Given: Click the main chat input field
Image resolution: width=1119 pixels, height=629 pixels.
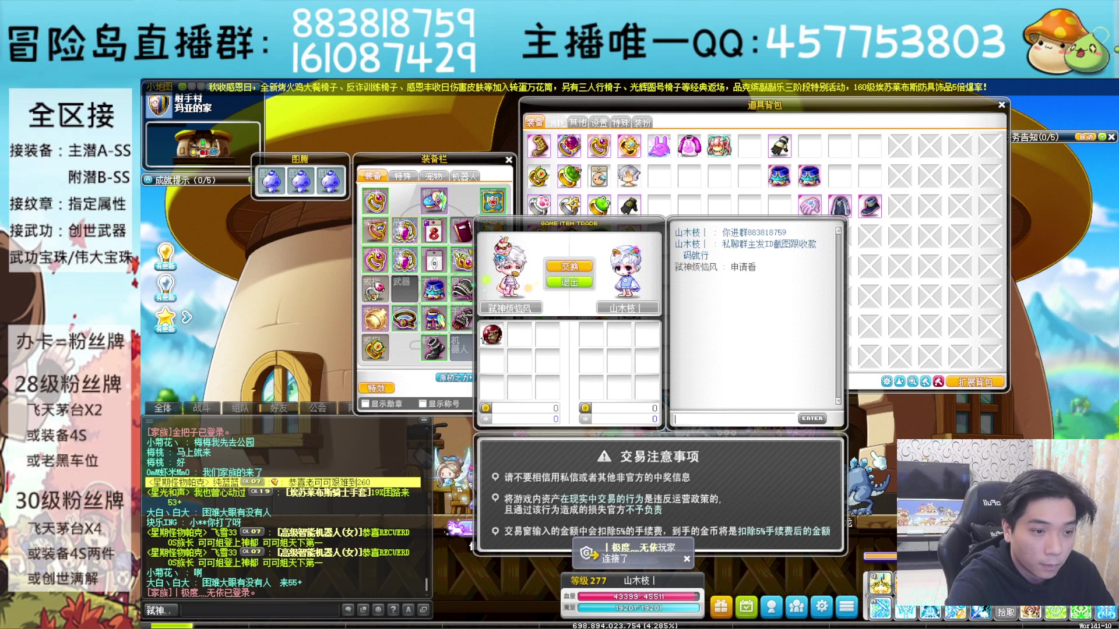Looking at the screenshot, I should 260,610.
